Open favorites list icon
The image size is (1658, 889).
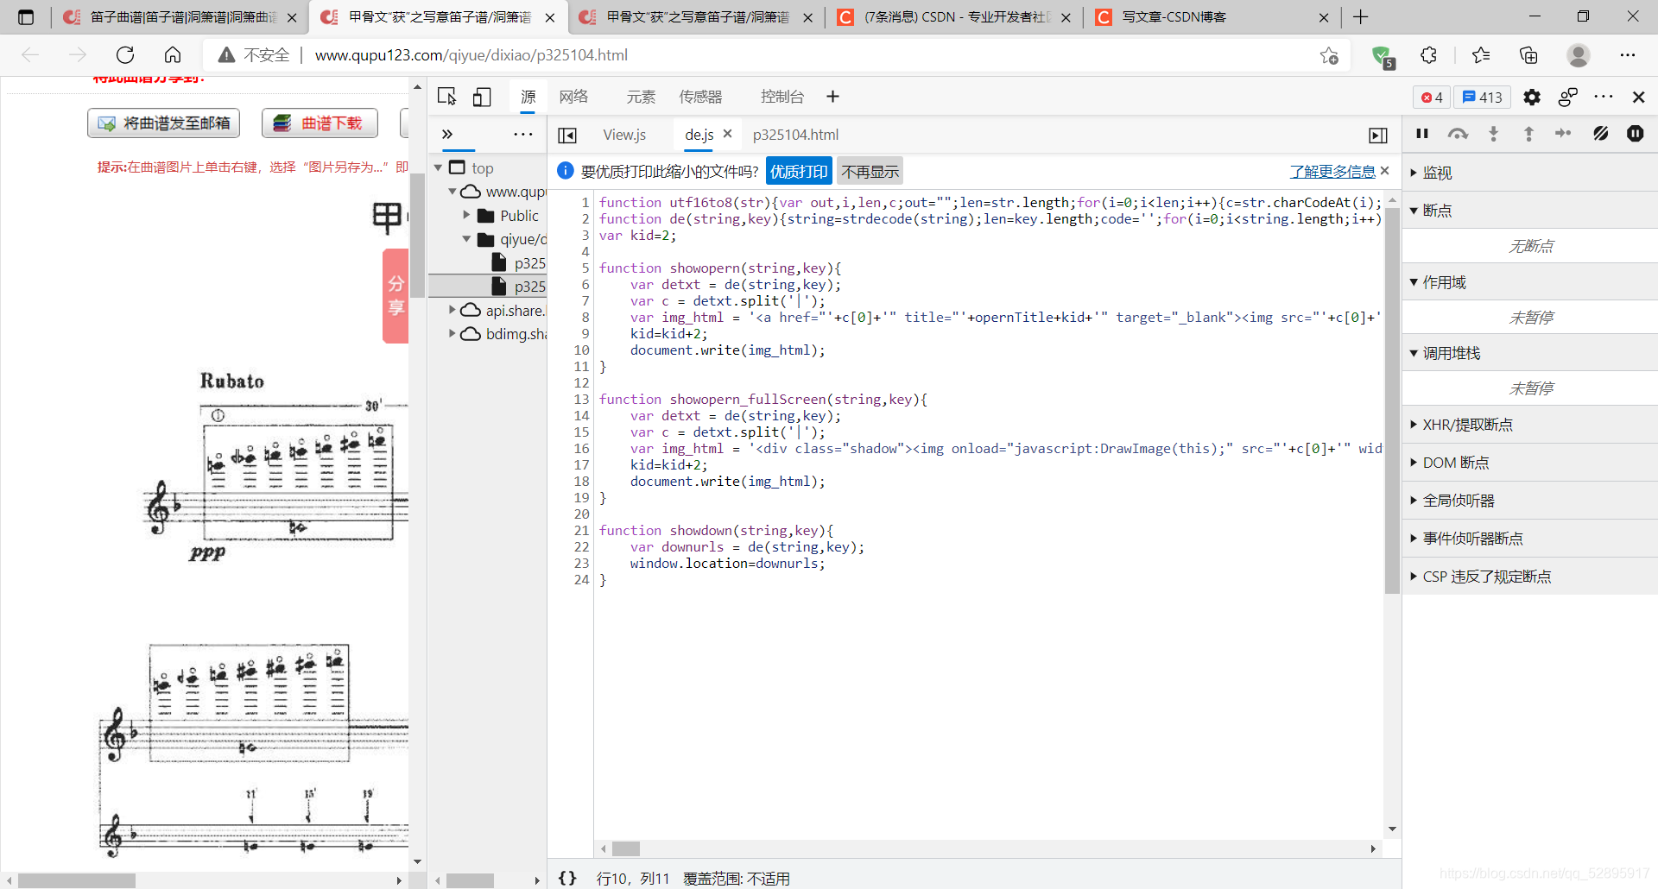pos(1481,55)
